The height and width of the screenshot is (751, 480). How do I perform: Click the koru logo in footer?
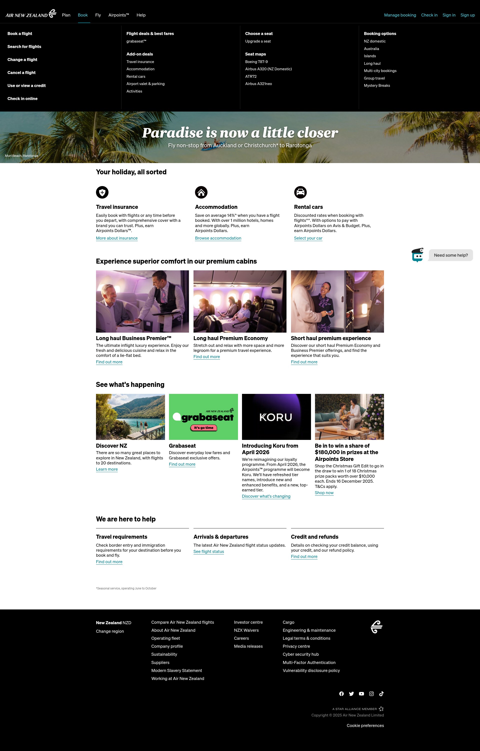[376, 627]
